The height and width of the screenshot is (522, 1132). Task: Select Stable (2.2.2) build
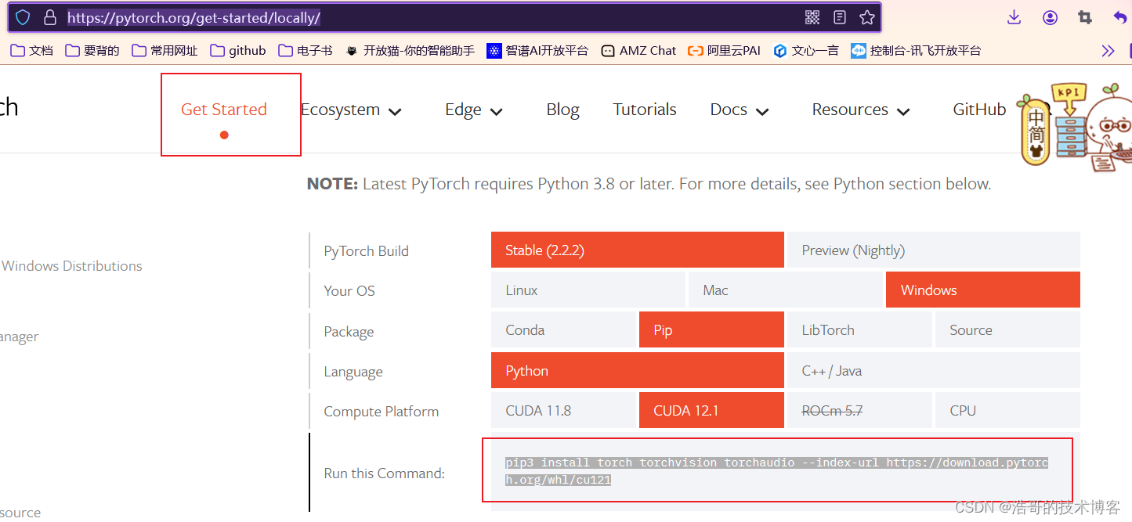638,250
